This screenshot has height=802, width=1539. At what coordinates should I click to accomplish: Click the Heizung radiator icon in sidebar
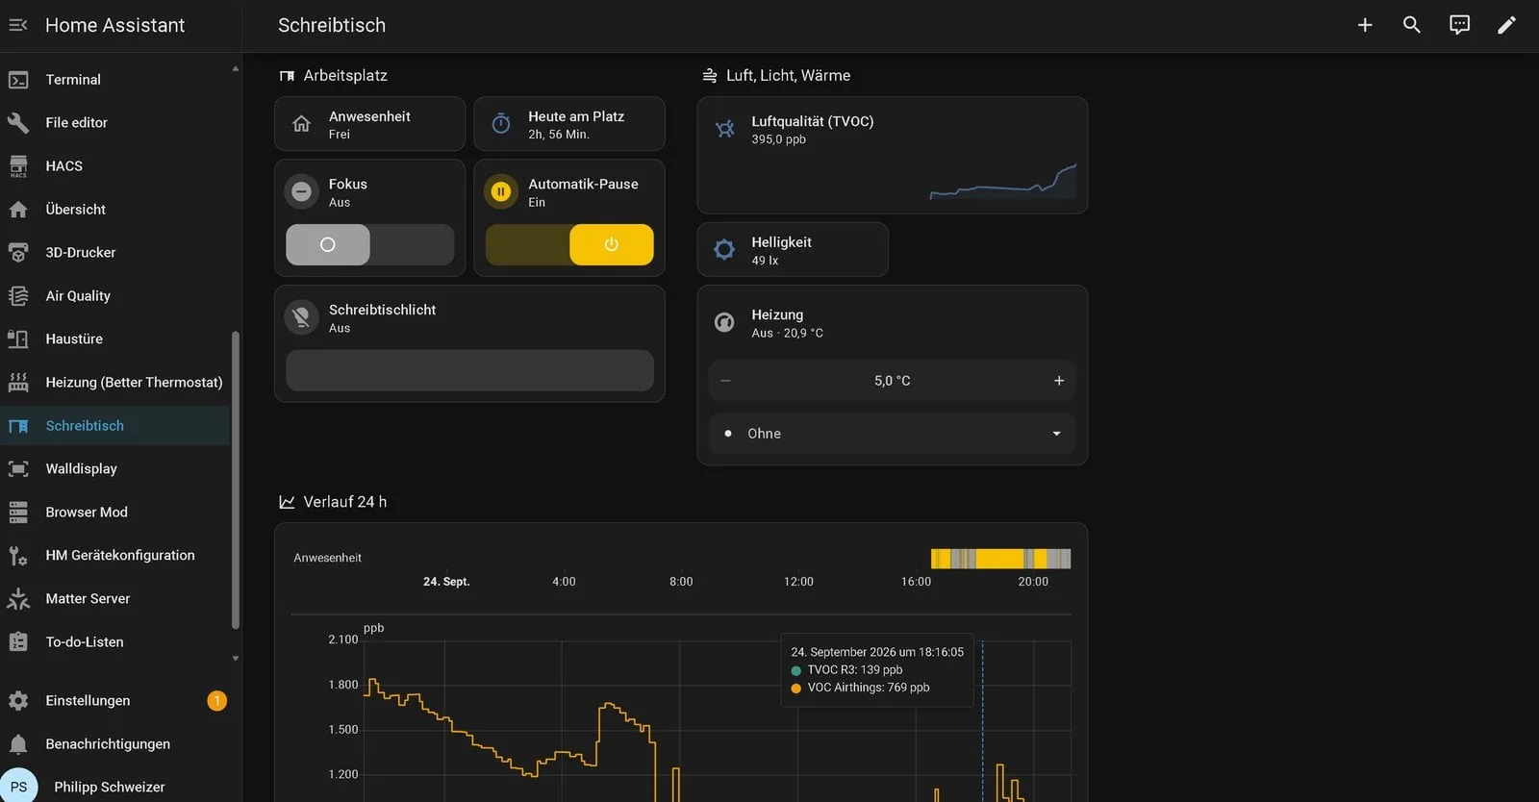(18, 383)
